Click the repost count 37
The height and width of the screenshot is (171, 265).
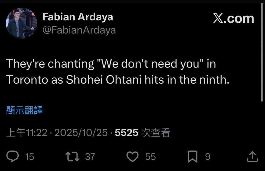(x=90, y=157)
